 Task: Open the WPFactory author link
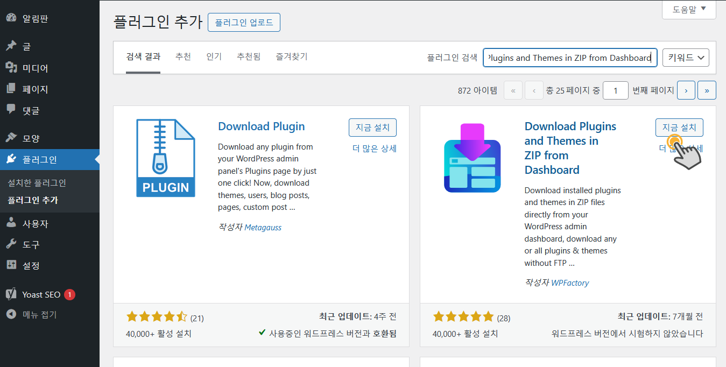tap(570, 283)
